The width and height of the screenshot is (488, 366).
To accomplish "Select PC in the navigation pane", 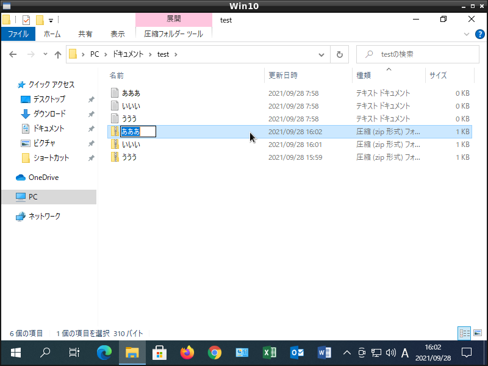I will [49, 197].
